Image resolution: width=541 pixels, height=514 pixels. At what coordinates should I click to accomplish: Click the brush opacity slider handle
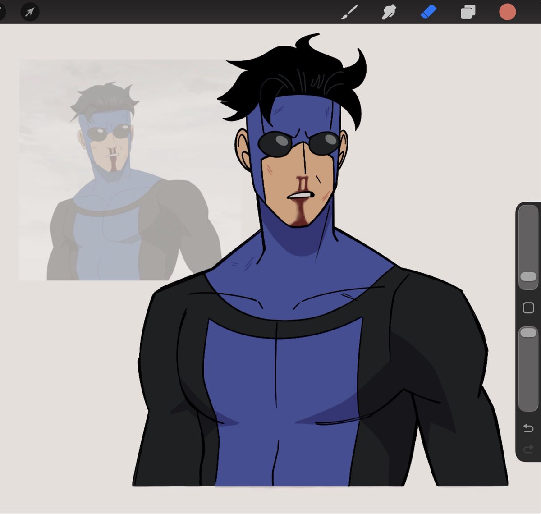tap(528, 333)
